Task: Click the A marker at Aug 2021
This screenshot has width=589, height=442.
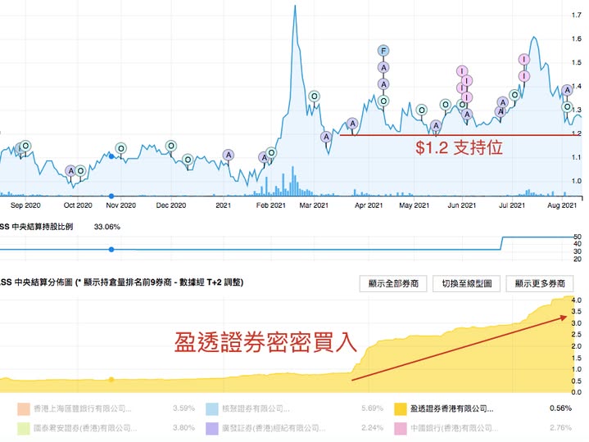Action: 567,90
